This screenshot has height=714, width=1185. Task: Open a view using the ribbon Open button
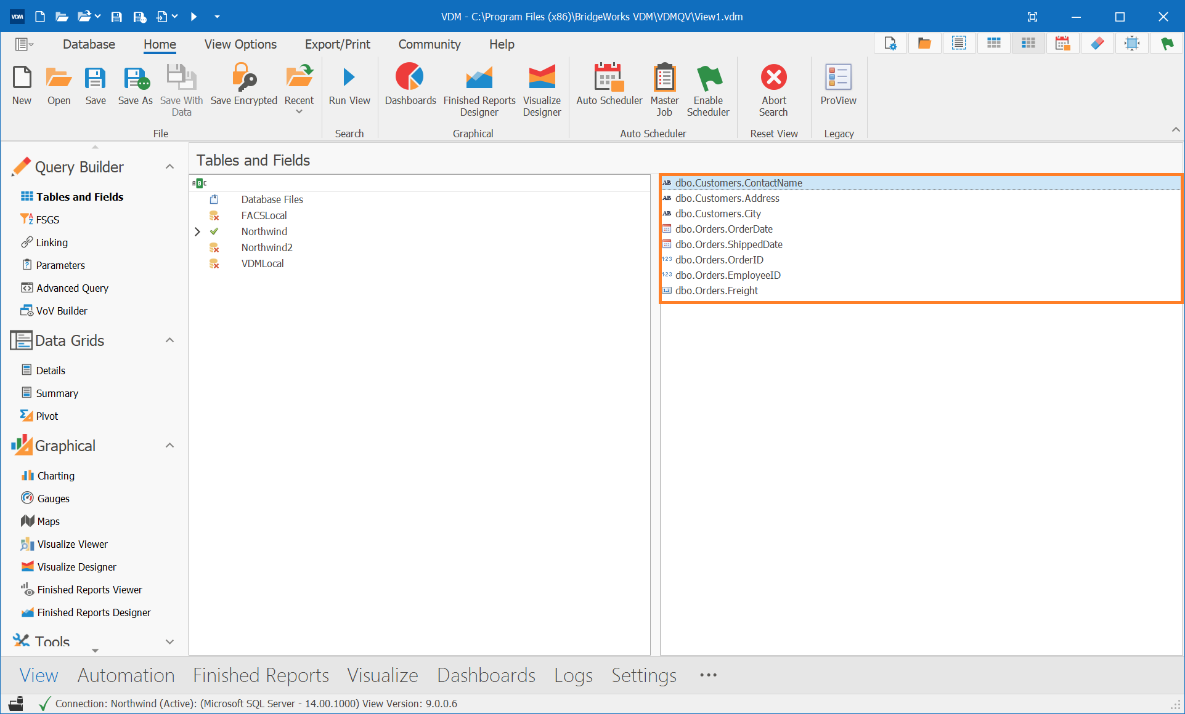[x=59, y=86]
